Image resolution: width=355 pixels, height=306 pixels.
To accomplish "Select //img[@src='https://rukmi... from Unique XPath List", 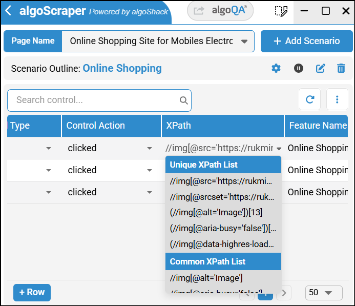I will (223, 181).
